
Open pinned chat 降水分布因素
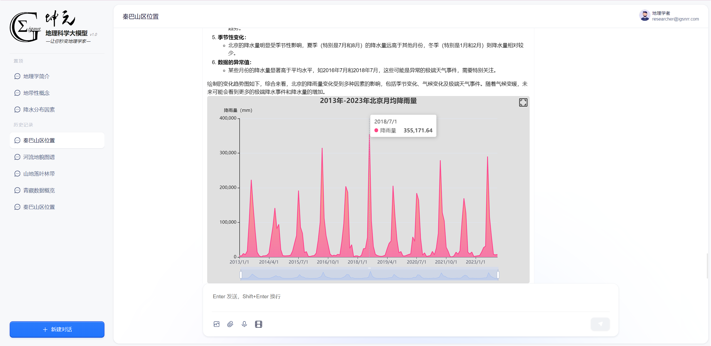pyautogui.click(x=39, y=110)
